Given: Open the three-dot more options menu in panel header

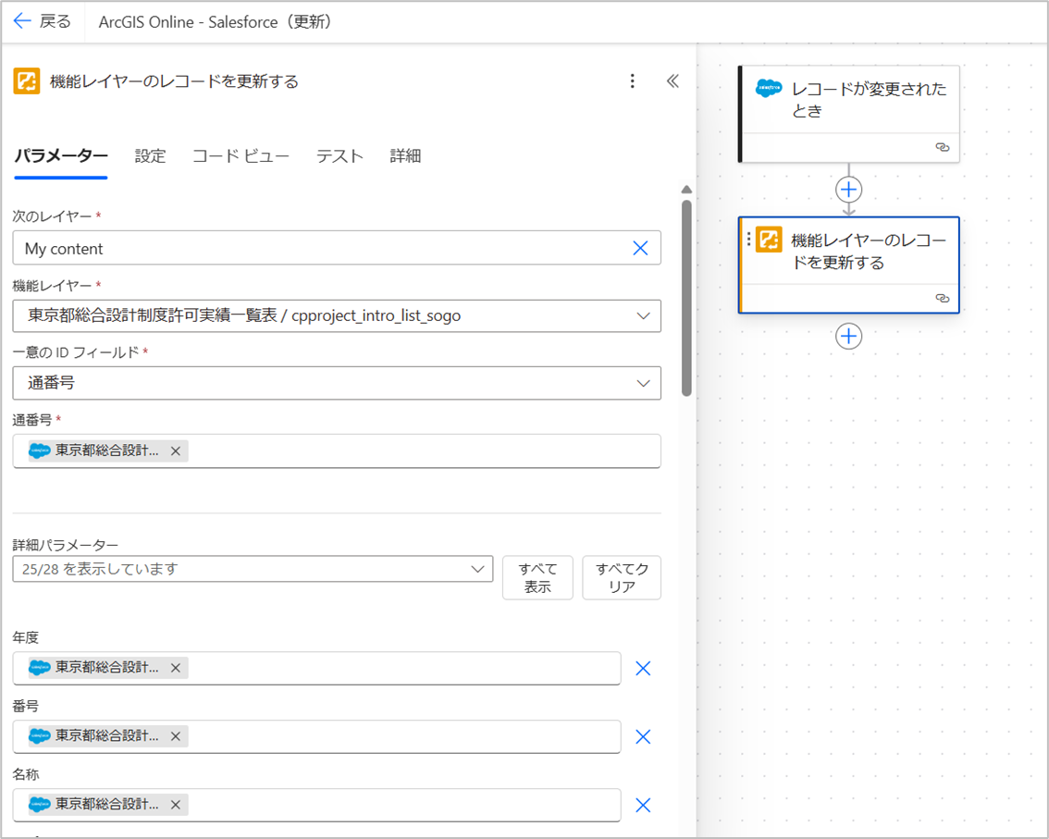Looking at the screenshot, I should coord(632,81).
